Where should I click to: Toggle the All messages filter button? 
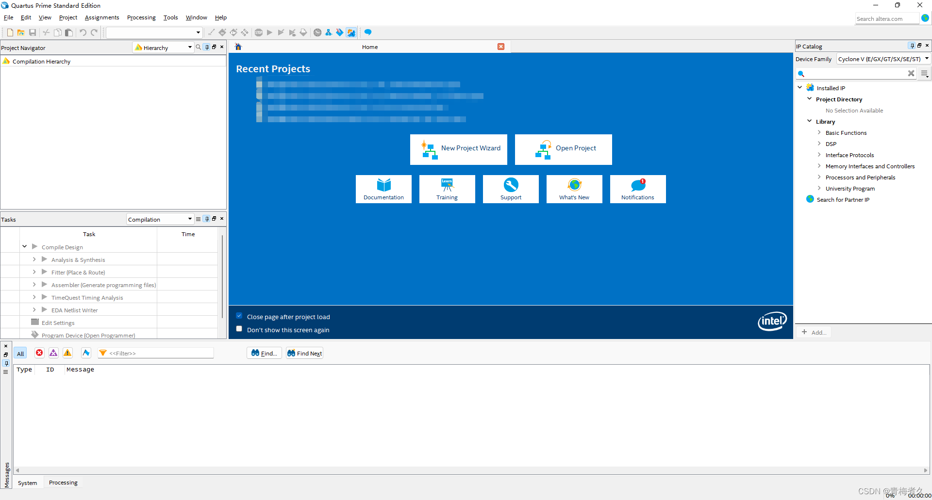[20, 354]
